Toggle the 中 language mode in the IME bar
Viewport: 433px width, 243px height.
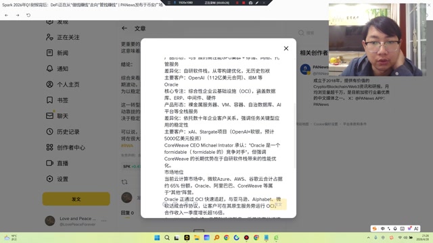point(383,229)
